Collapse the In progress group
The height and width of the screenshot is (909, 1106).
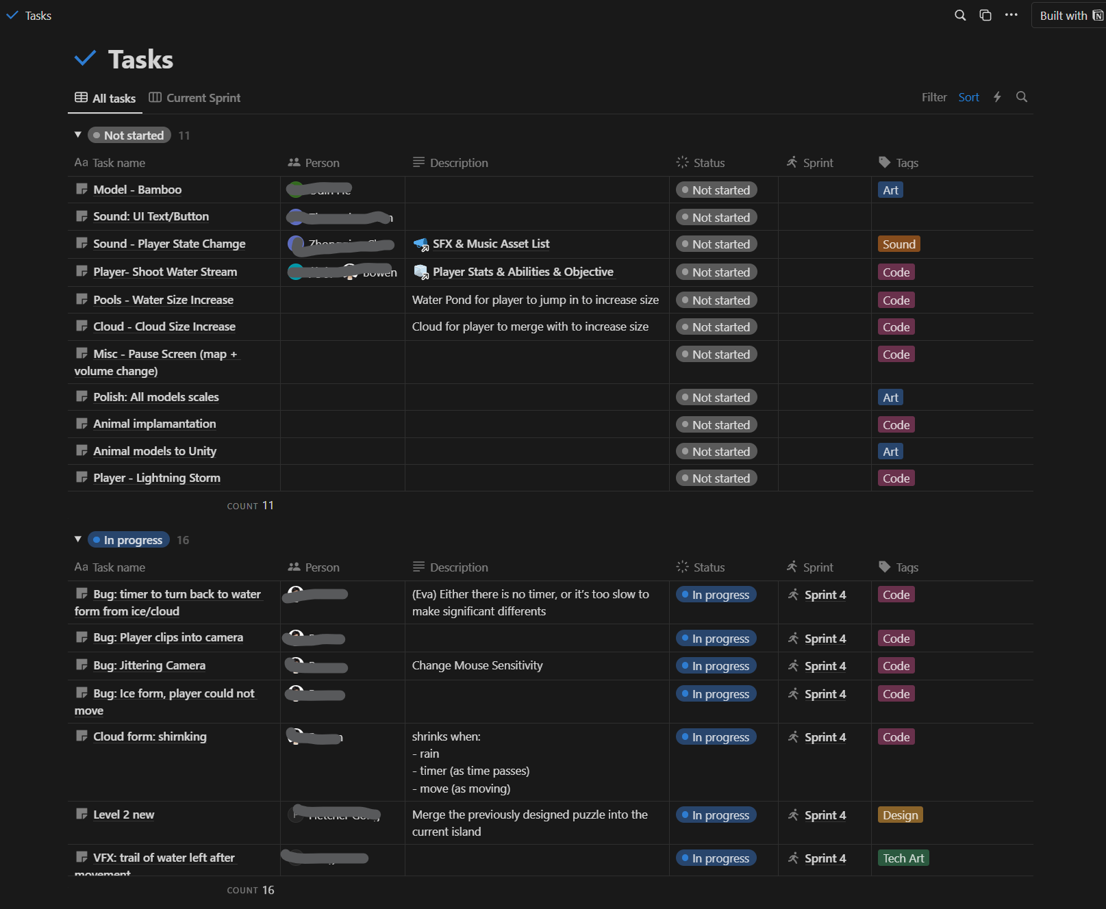point(78,539)
